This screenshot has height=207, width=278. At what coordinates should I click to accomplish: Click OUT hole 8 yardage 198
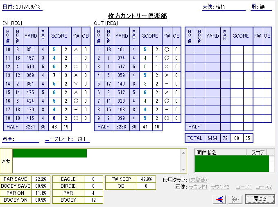click(121, 110)
